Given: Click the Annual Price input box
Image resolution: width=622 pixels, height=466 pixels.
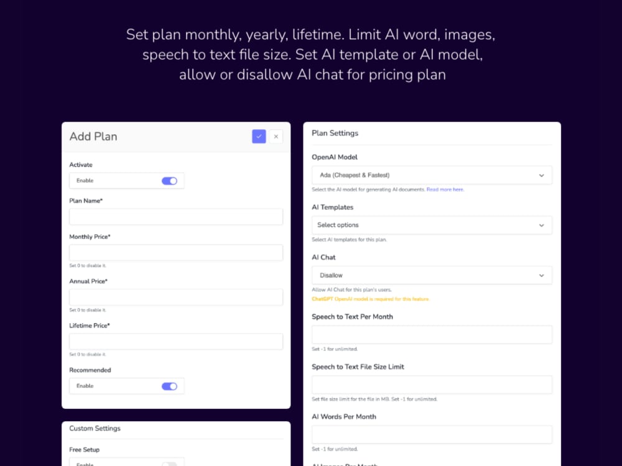Looking at the screenshot, I should [x=176, y=297].
